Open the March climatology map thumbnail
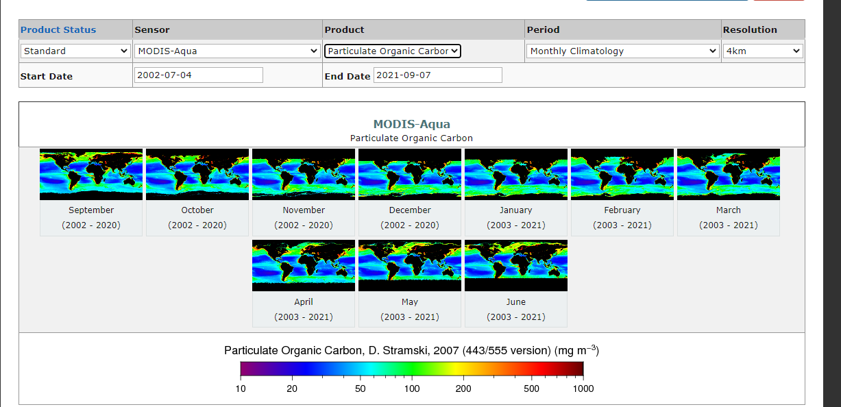841x407 pixels. (729, 174)
